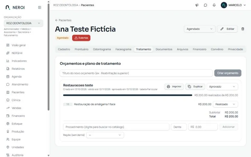Focus the R$ 0,00 price field
This screenshot has height=157, width=251.
203,127
